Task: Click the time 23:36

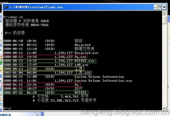Action: [x=32, y=85]
